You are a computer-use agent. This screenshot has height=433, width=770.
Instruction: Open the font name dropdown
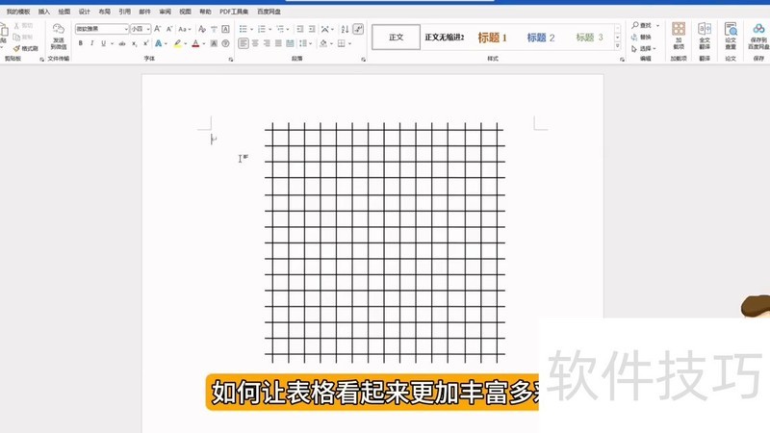point(126,29)
